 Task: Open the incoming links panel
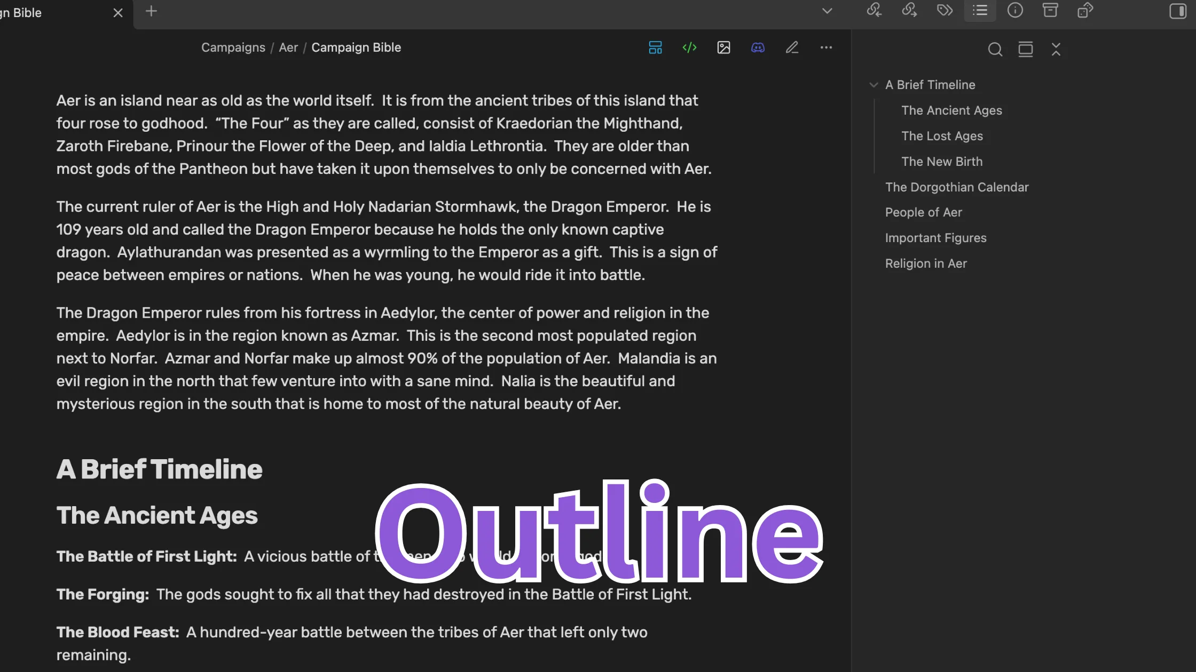(x=874, y=11)
